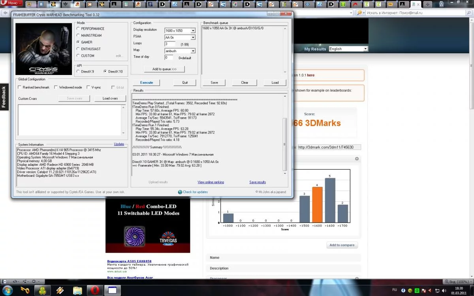Click the globe icon beside Check for updates
The height and width of the screenshot is (296, 474).
pos(180,192)
